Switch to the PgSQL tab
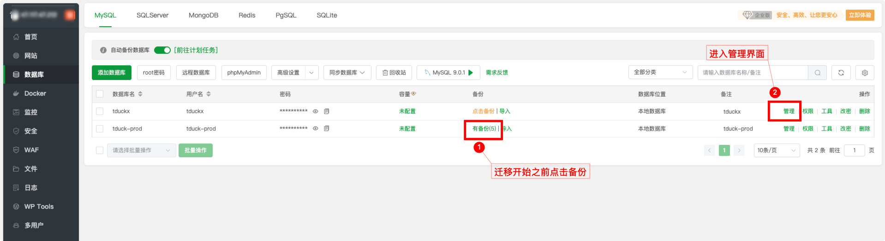The height and width of the screenshot is (241, 885). [x=286, y=15]
